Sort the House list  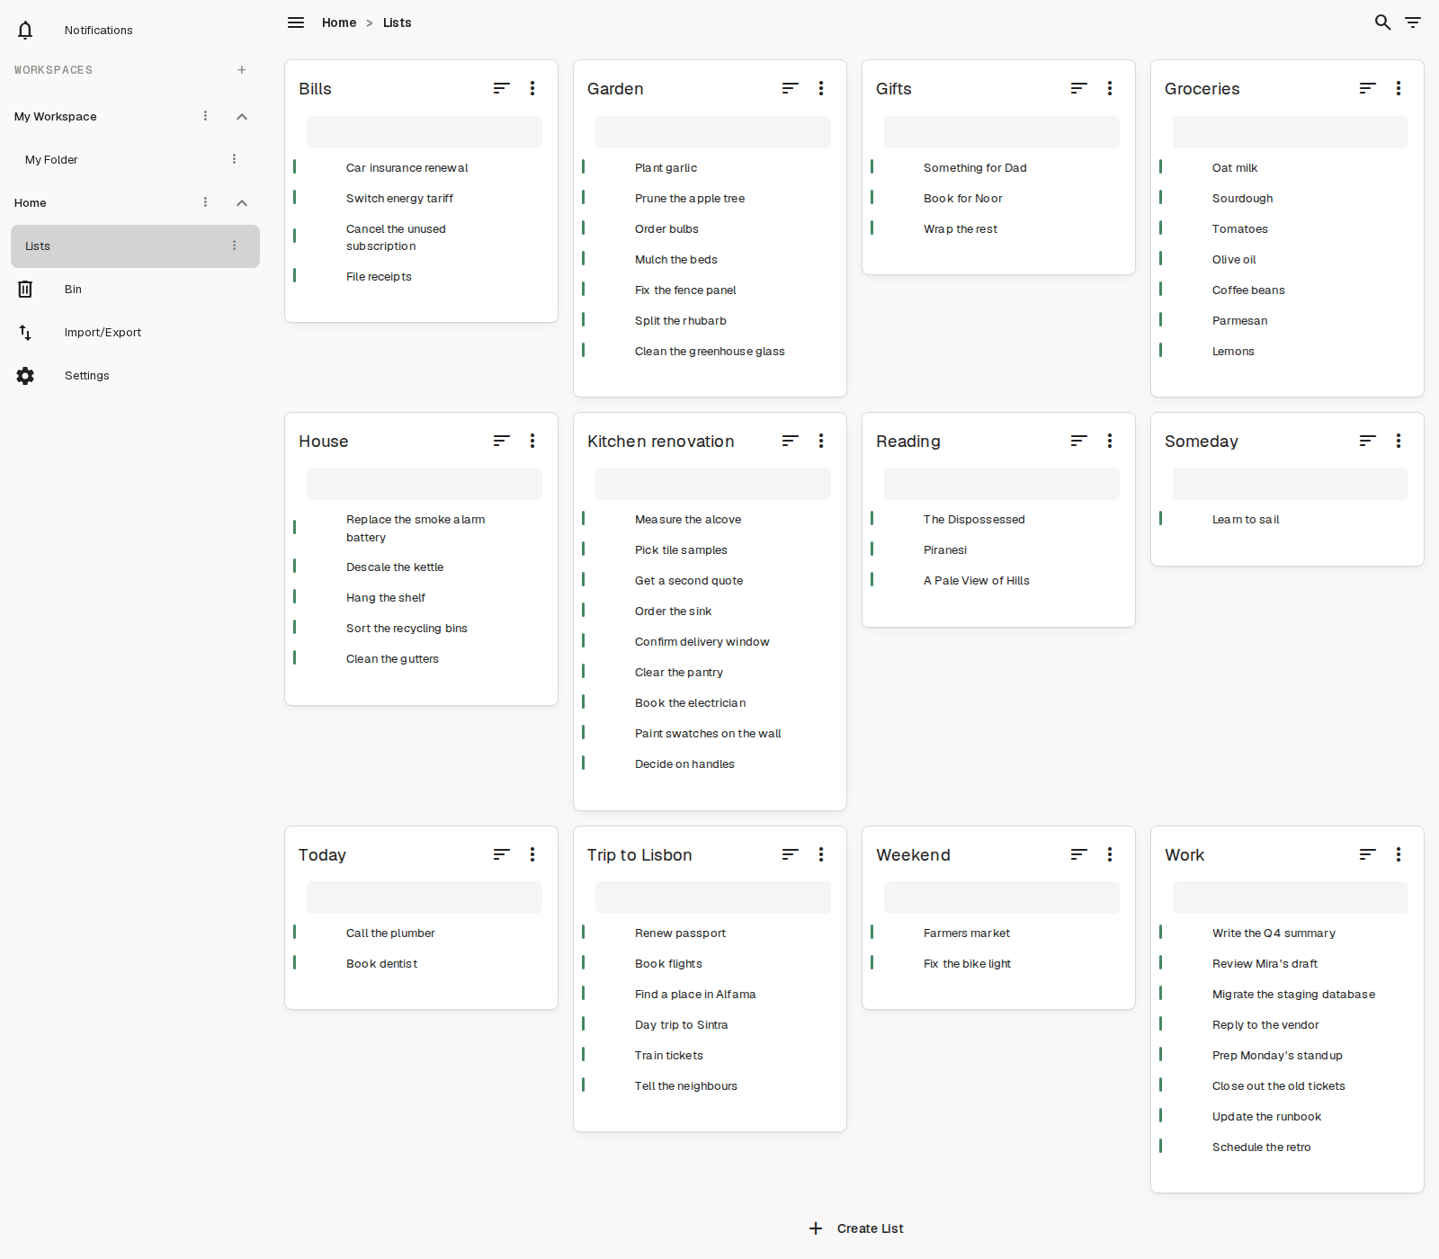pyautogui.click(x=502, y=441)
